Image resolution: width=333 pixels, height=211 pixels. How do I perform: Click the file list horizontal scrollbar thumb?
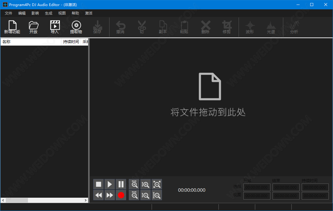click(x=17, y=200)
